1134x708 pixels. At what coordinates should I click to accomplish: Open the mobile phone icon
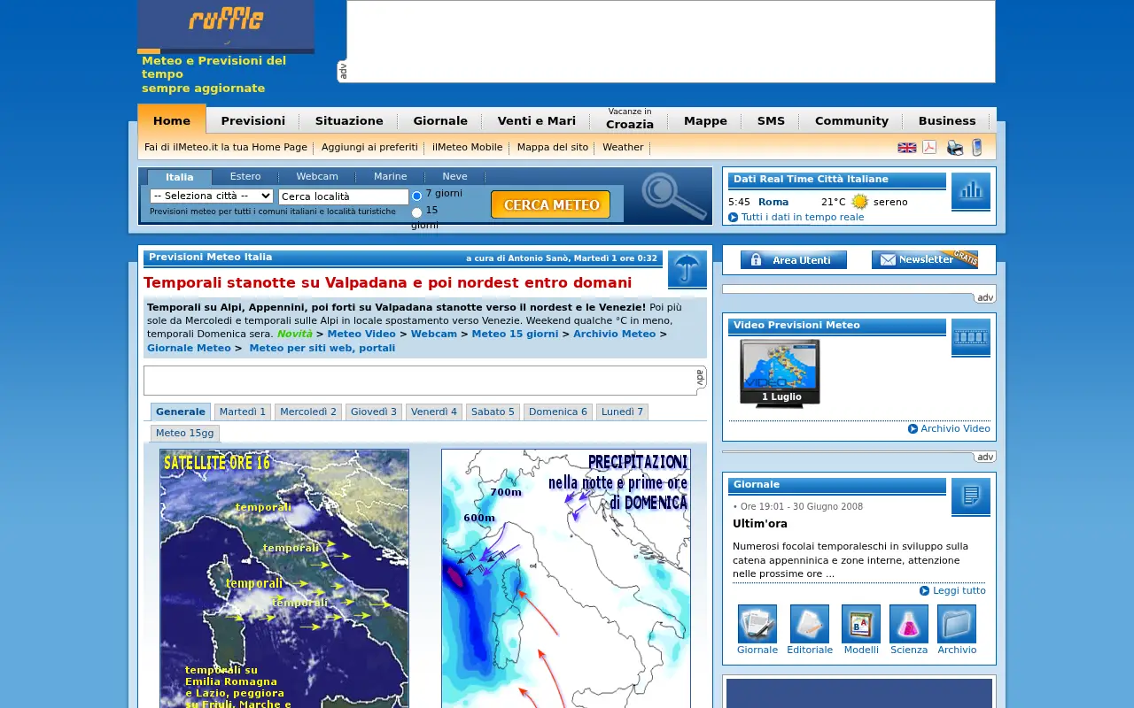point(977,148)
